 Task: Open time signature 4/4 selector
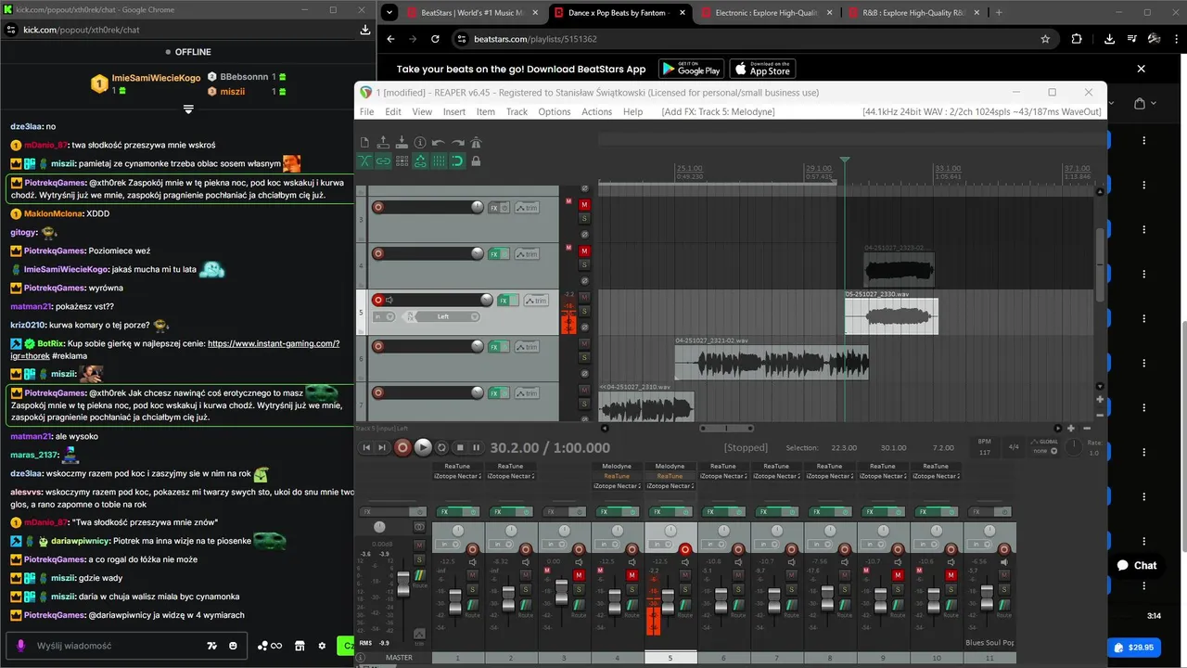1013,446
